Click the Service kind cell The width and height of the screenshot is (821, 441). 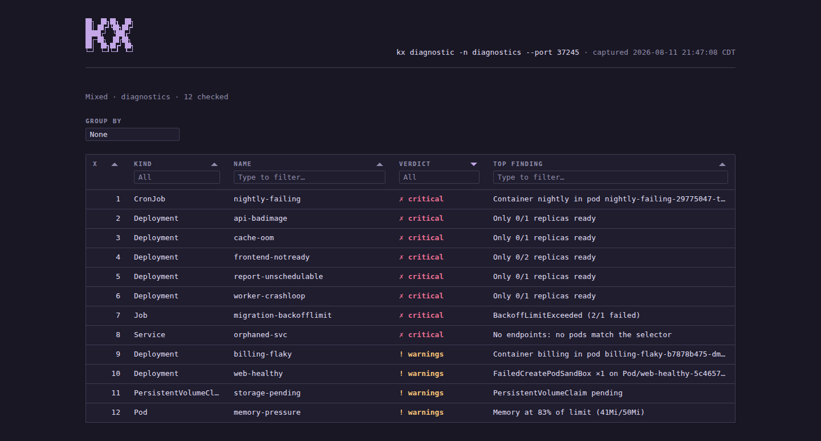tap(149, 335)
